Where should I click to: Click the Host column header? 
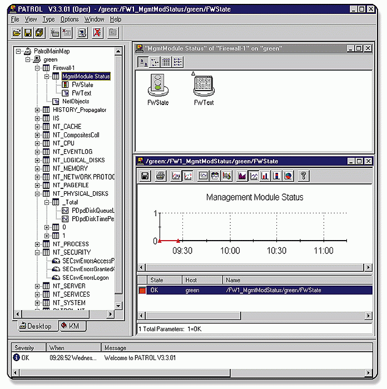[202, 280]
